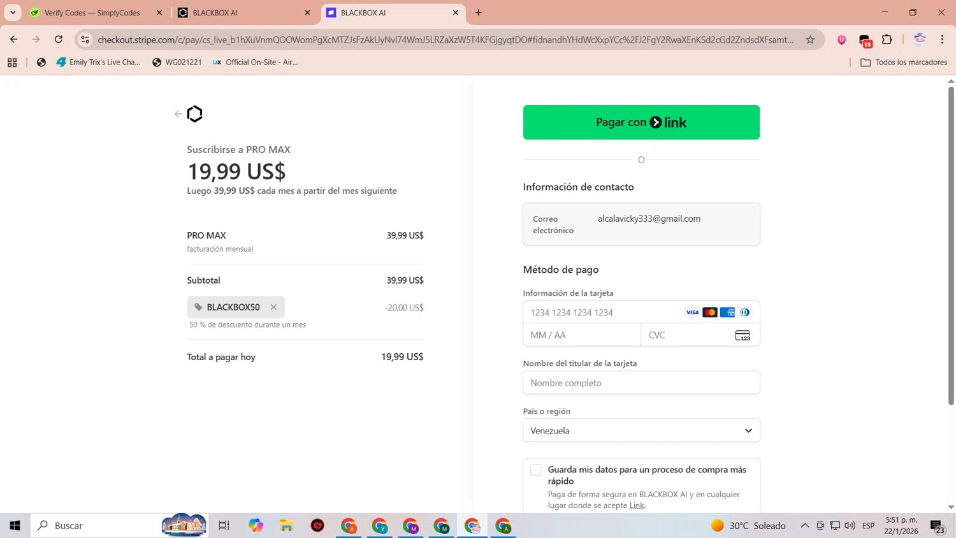Screen dimensions: 956x538
Task: Click the ESP language indicator
Action: pyautogui.click(x=868, y=526)
